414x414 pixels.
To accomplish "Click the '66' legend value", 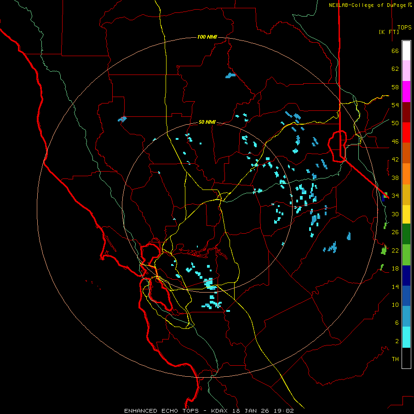I will point(395,51).
